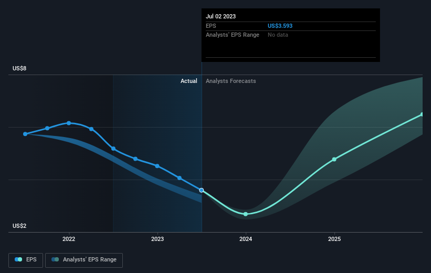Click the 'Analysts' EPS Range' tooltip row label
This screenshot has width=431, height=273.
tap(233, 35)
